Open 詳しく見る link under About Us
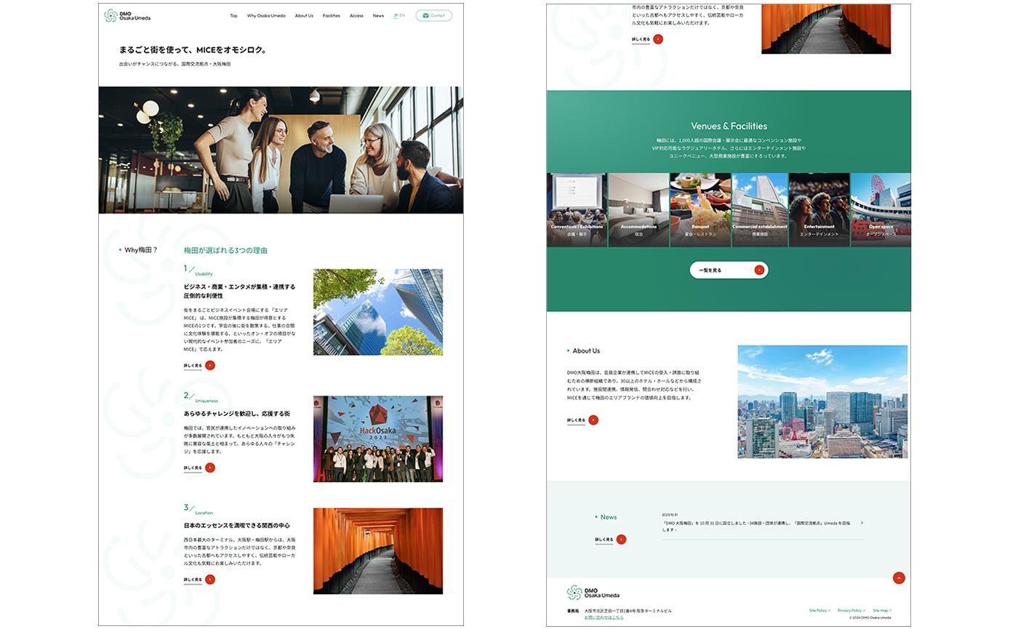The width and height of the screenshot is (1018, 629). pos(576,420)
